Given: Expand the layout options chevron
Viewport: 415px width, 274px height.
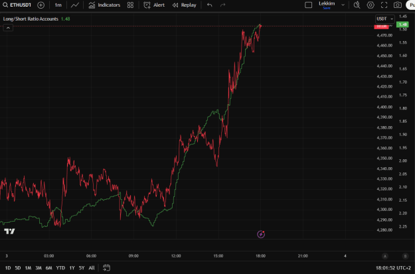Looking at the screenshot, I should (343, 5).
